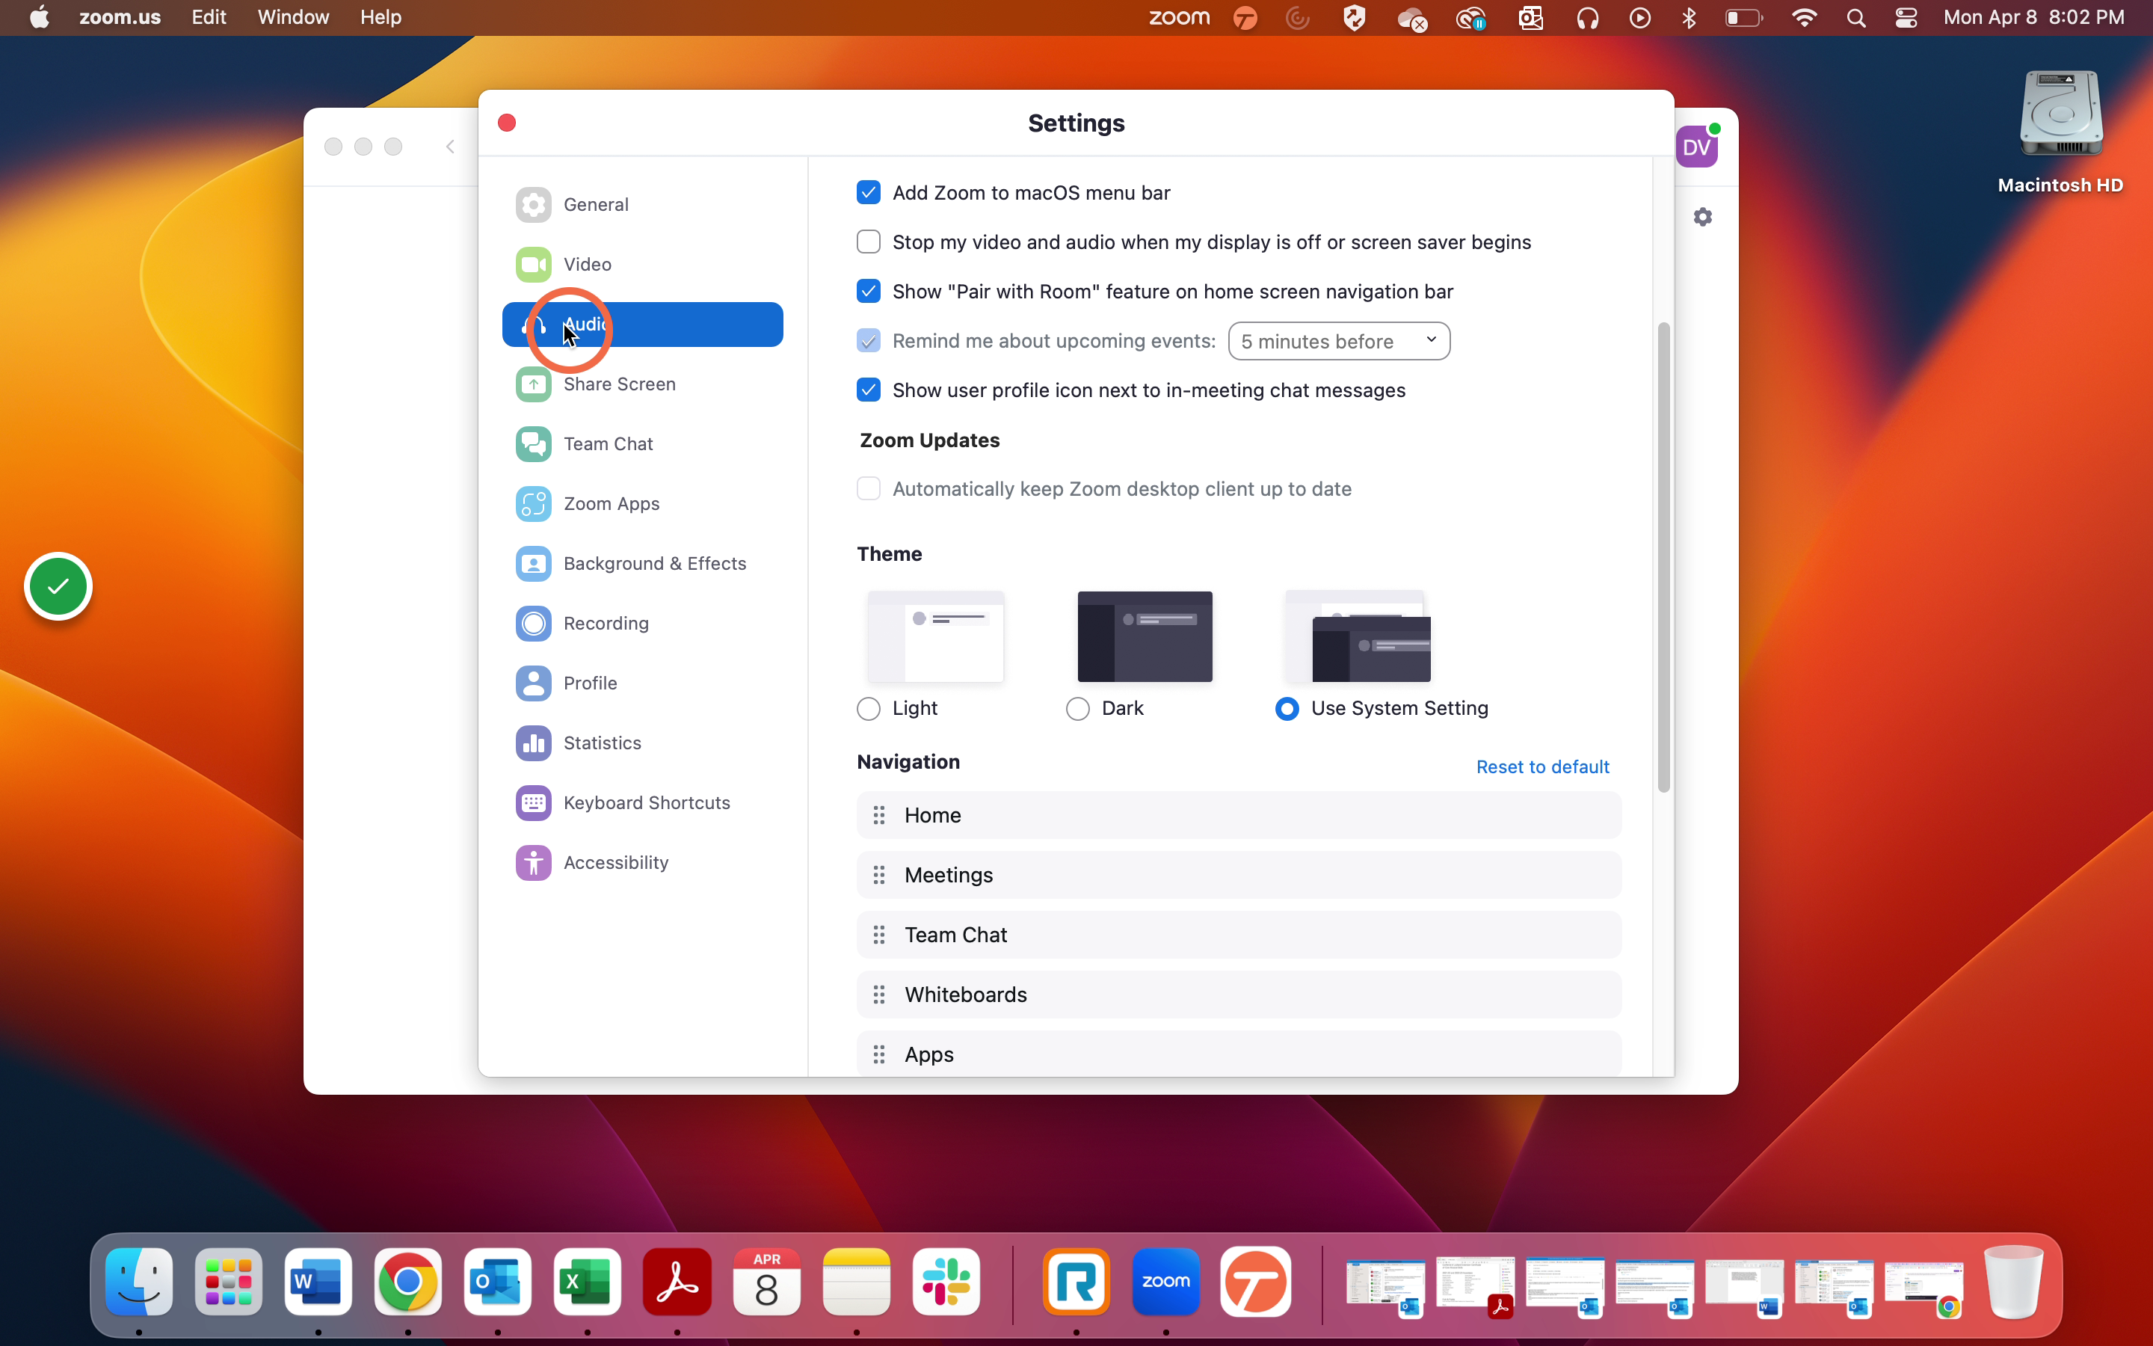Open Slack from the Dock
This screenshot has width=2153, height=1346.
pyautogui.click(x=946, y=1282)
